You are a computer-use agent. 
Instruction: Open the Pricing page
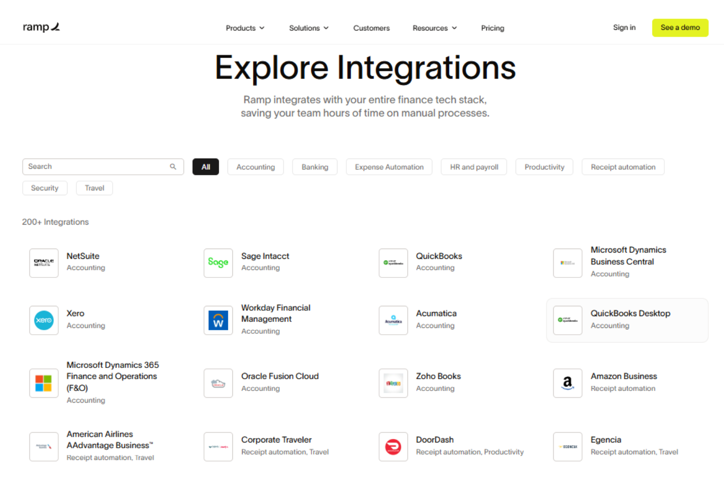tap(493, 28)
